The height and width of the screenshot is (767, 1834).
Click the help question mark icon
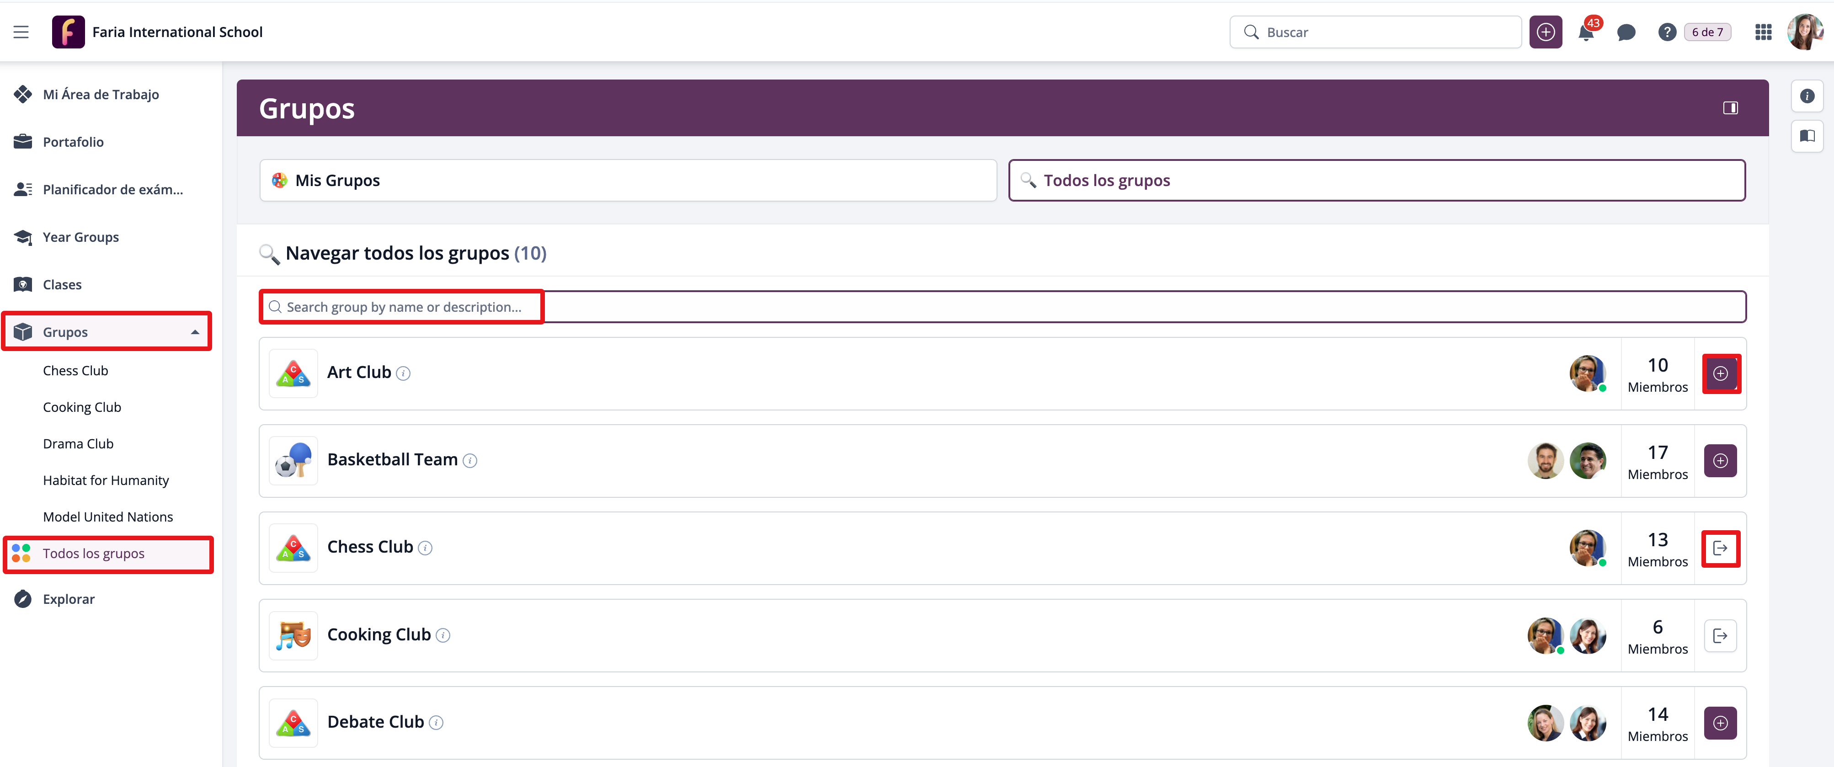click(x=1666, y=33)
